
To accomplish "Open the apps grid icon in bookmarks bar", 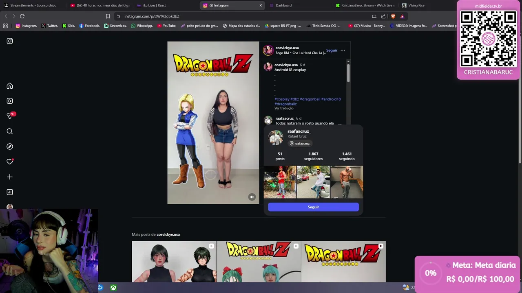I will click(x=5, y=26).
